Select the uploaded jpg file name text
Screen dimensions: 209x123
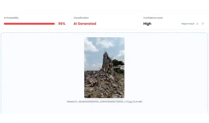104,102
